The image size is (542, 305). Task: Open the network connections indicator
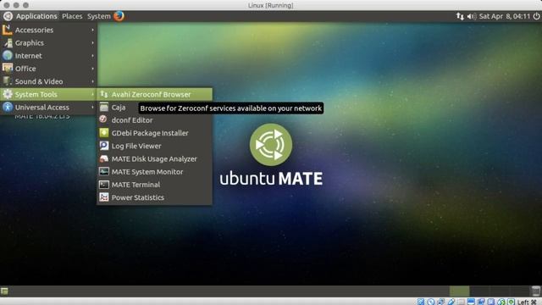point(460,16)
